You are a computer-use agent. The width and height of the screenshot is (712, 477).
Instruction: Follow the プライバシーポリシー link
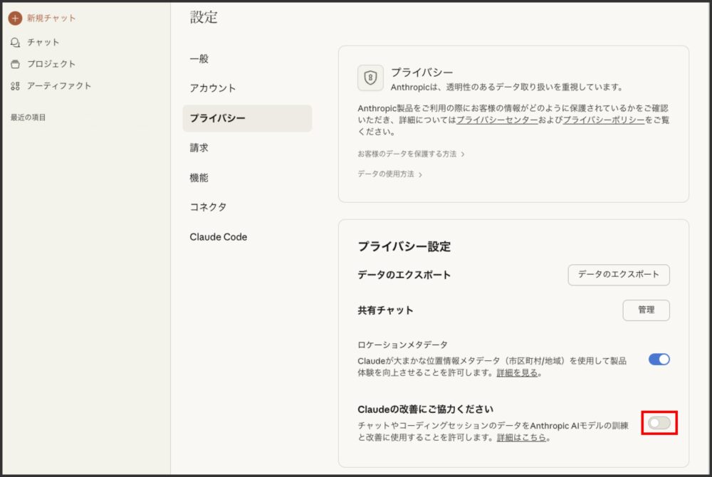(x=603, y=120)
